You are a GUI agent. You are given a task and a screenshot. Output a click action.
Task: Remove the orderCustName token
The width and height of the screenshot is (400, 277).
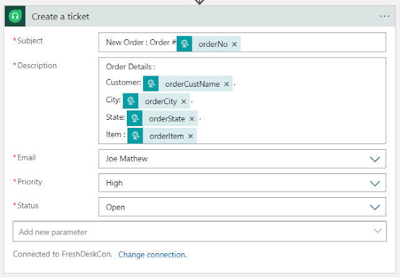226,84
